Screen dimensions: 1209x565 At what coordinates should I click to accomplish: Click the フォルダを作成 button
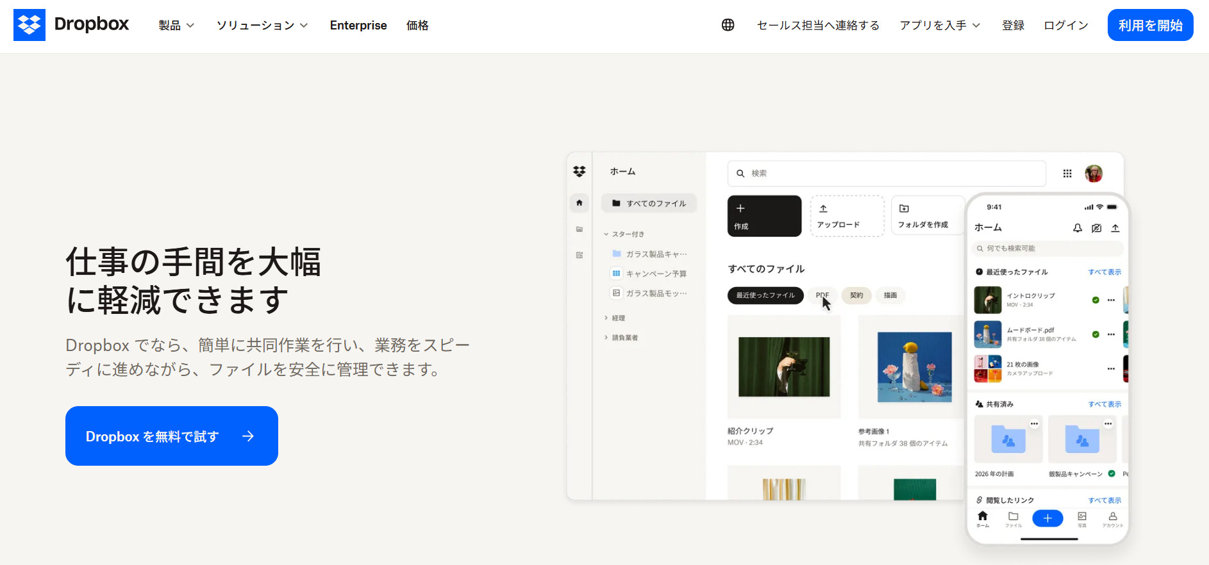pyautogui.click(x=928, y=216)
